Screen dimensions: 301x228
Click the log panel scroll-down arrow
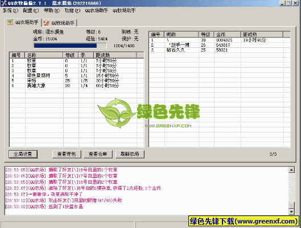point(291,212)
